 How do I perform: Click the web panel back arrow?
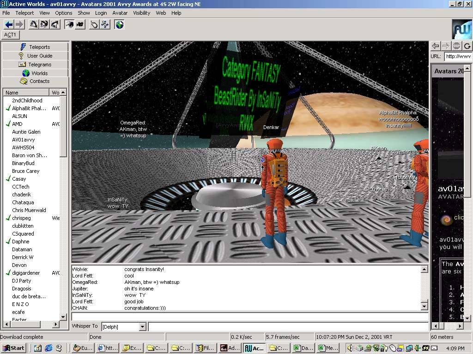[435, 46]
